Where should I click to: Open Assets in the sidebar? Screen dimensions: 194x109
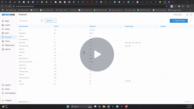(7, 25)
